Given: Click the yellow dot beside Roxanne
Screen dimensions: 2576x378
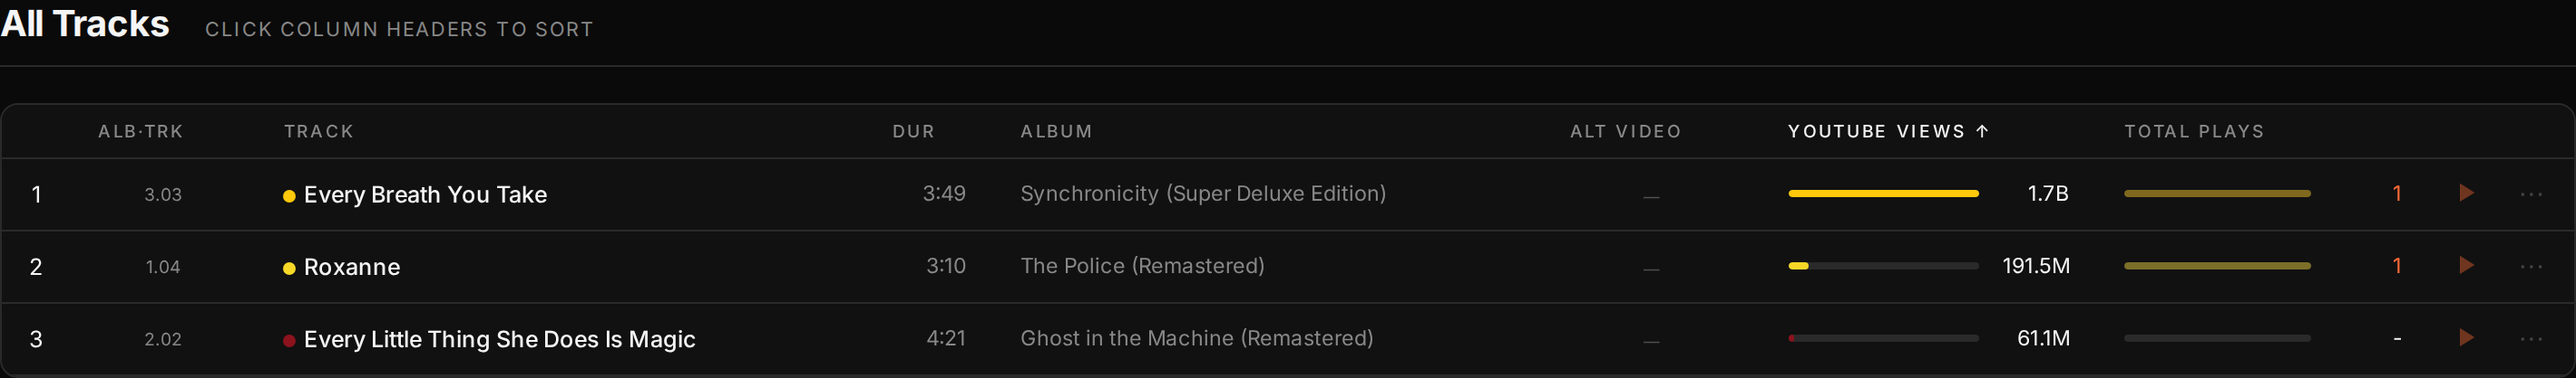Looking at the screenshot, I should tap(289, 269).
